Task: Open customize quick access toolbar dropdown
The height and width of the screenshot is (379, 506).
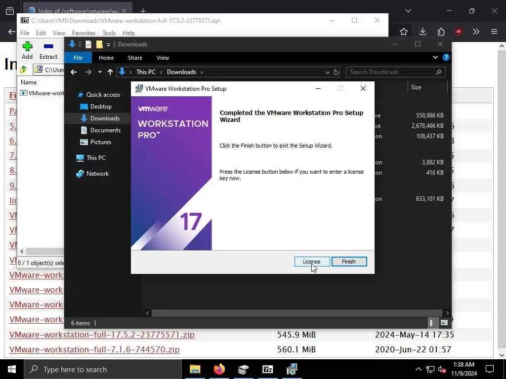Action: [108, 44]
